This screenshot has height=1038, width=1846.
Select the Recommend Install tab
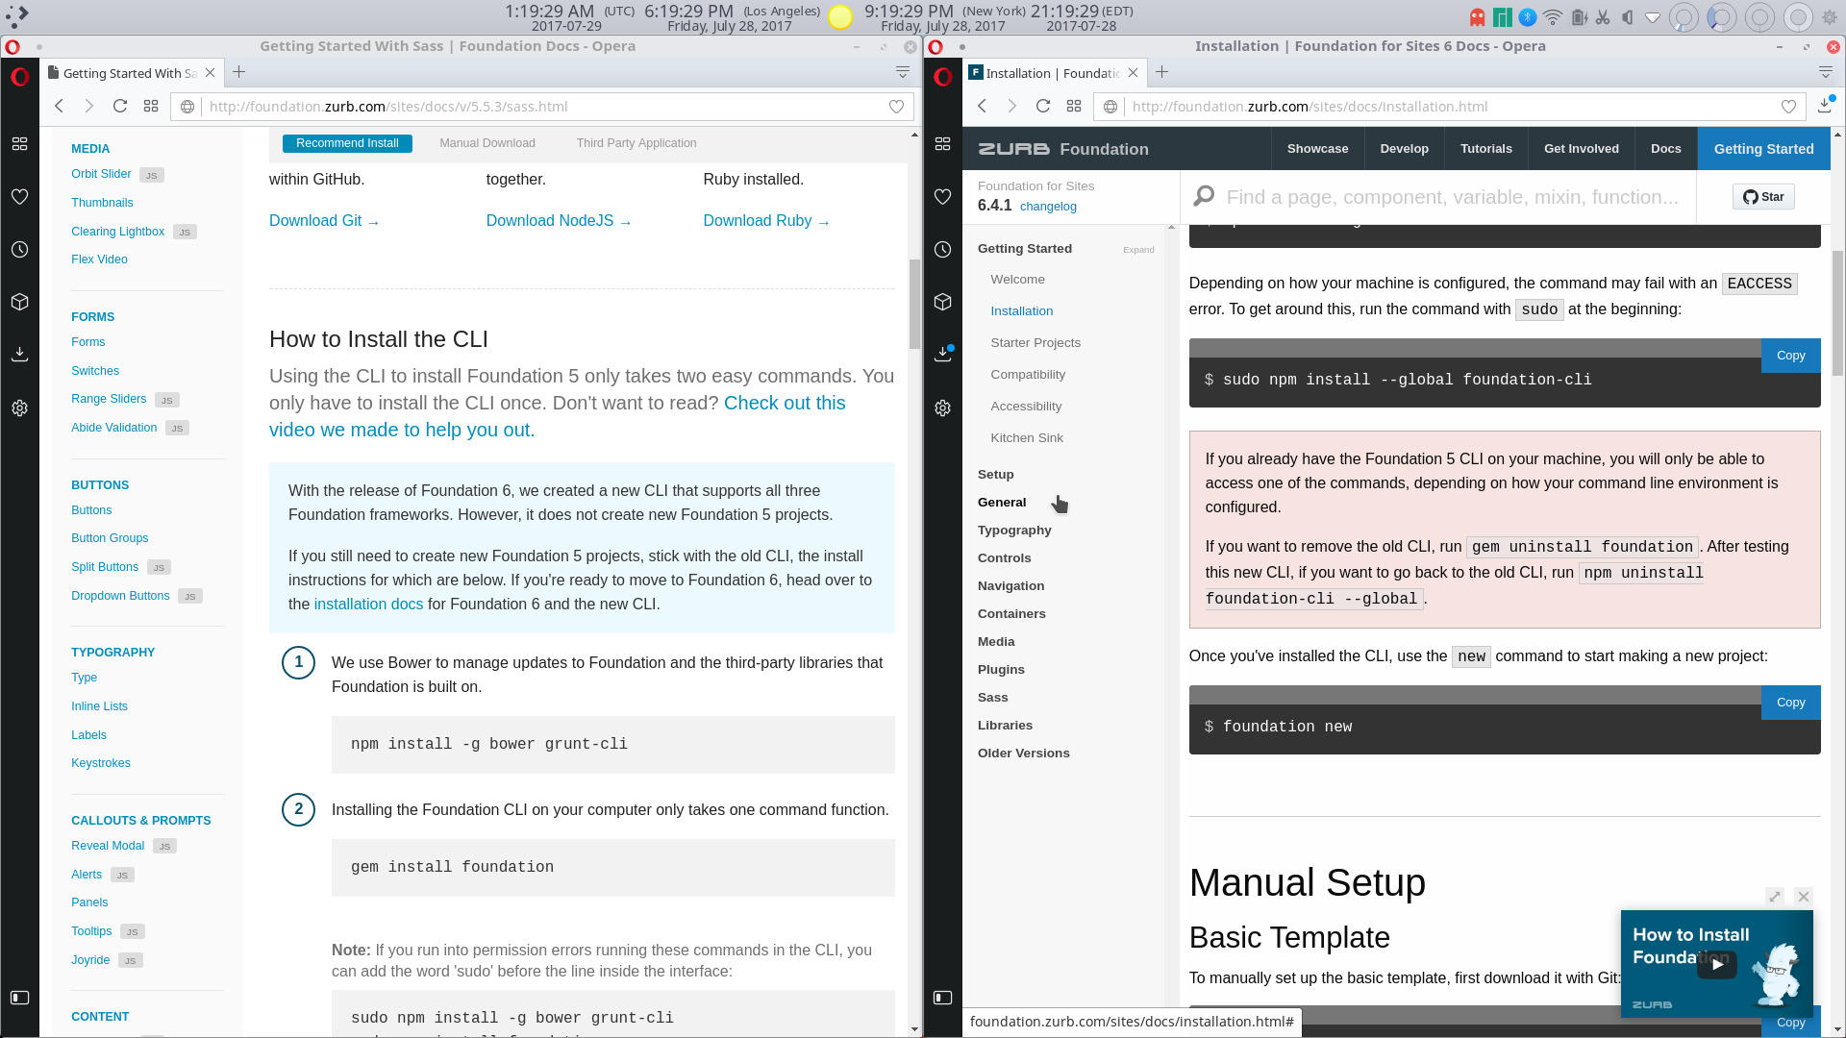347,143
